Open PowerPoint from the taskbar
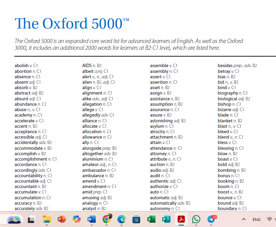The width and height of the screenshot is (276, 227). pos(61,220)
